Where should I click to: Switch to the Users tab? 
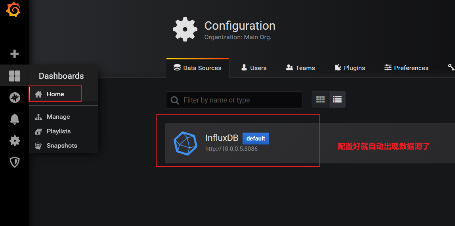tap(254, 68)
